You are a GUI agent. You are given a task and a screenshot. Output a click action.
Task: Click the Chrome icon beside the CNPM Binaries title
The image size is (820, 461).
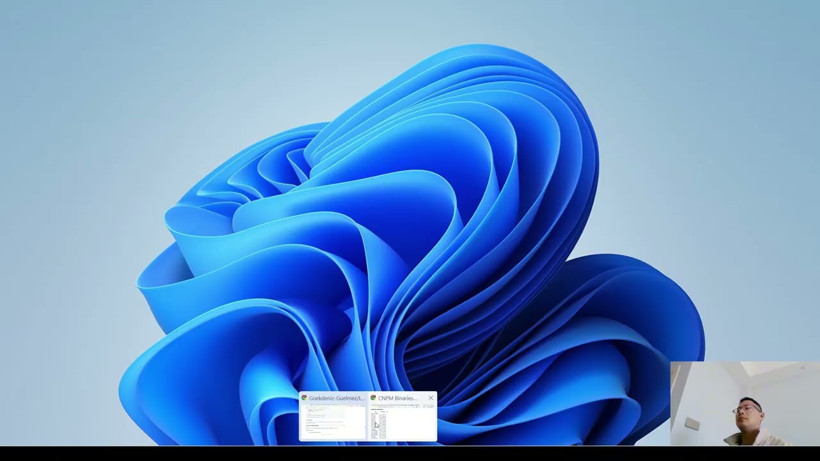click(373, 398)
